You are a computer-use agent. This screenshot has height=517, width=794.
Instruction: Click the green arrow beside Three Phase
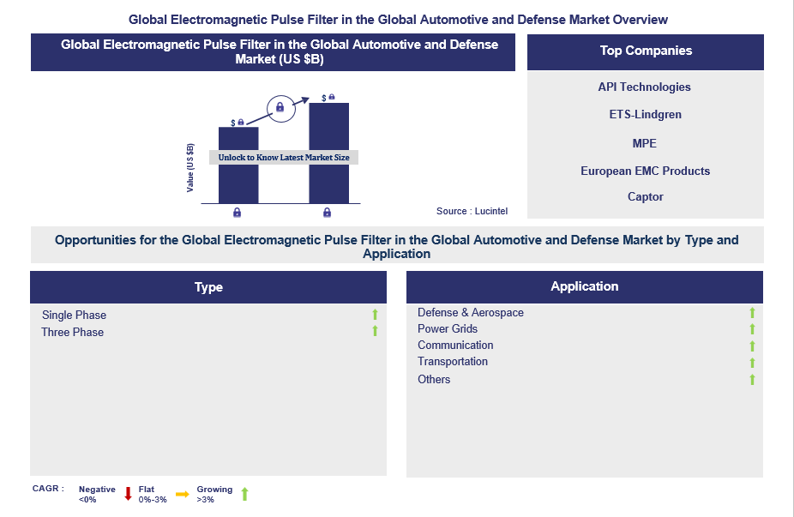(x=375, y=331)
